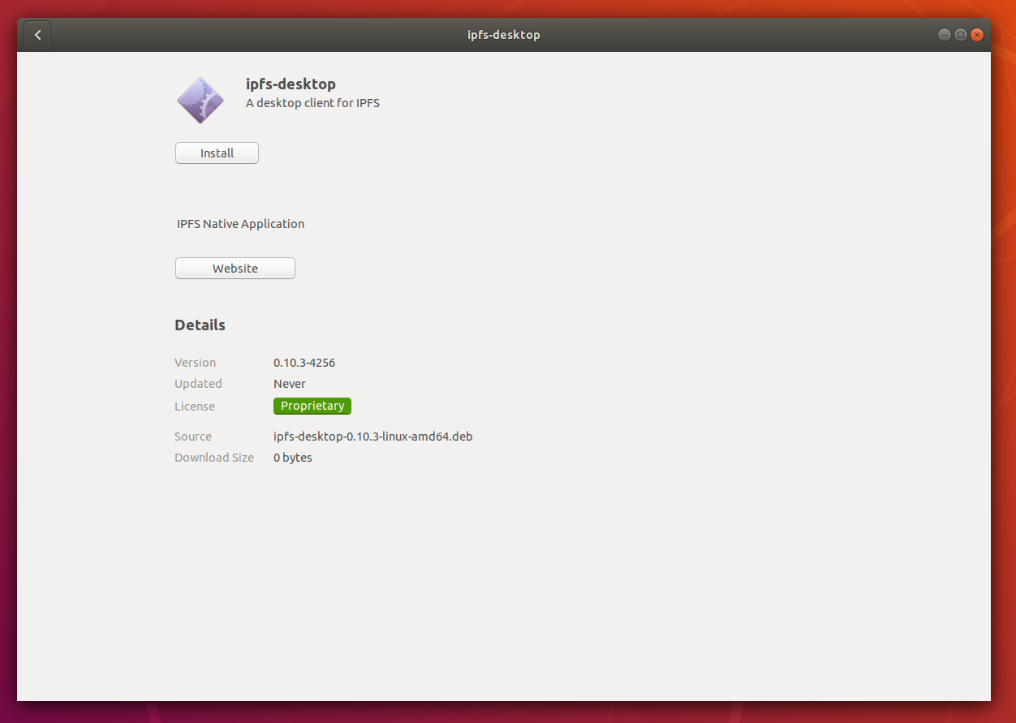The image size is (1016, 723).
Task: Click the green Proprietary license badge
Action: point(312,406)
